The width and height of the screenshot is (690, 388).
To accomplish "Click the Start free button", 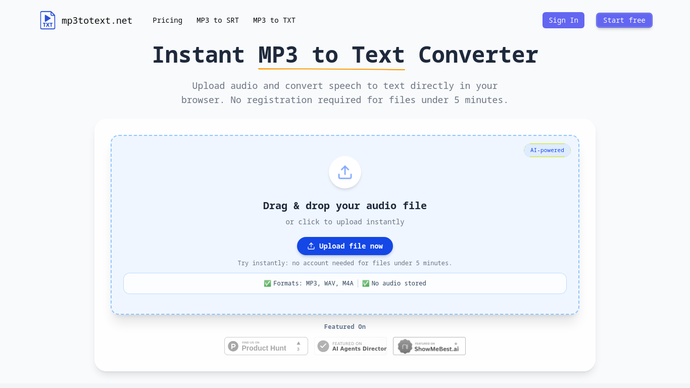I will click(624, 20).
